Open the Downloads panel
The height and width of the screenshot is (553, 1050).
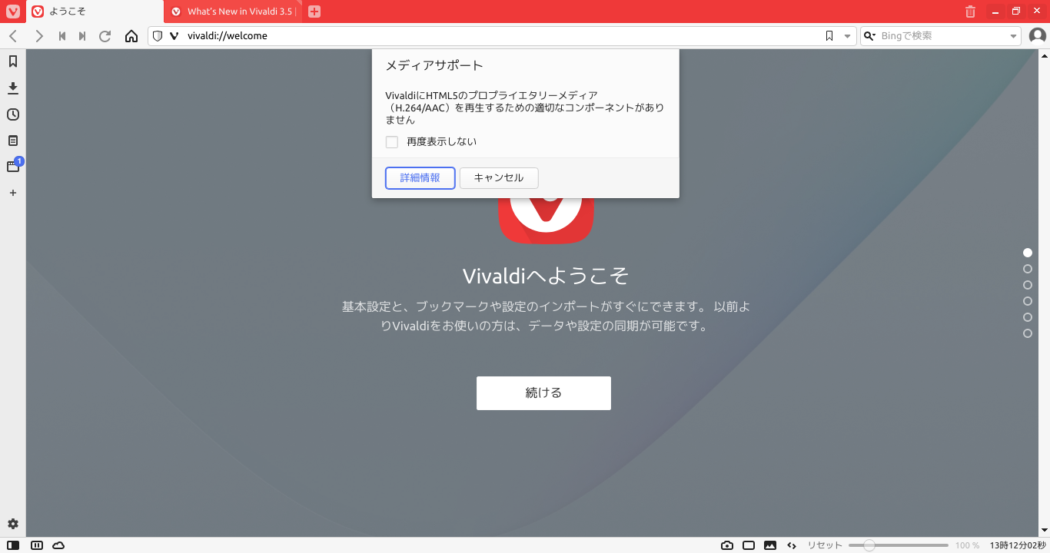[x=13, y=88]
